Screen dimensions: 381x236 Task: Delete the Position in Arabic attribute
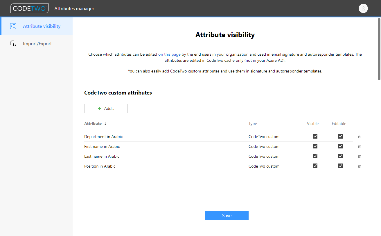coord(359,166)
